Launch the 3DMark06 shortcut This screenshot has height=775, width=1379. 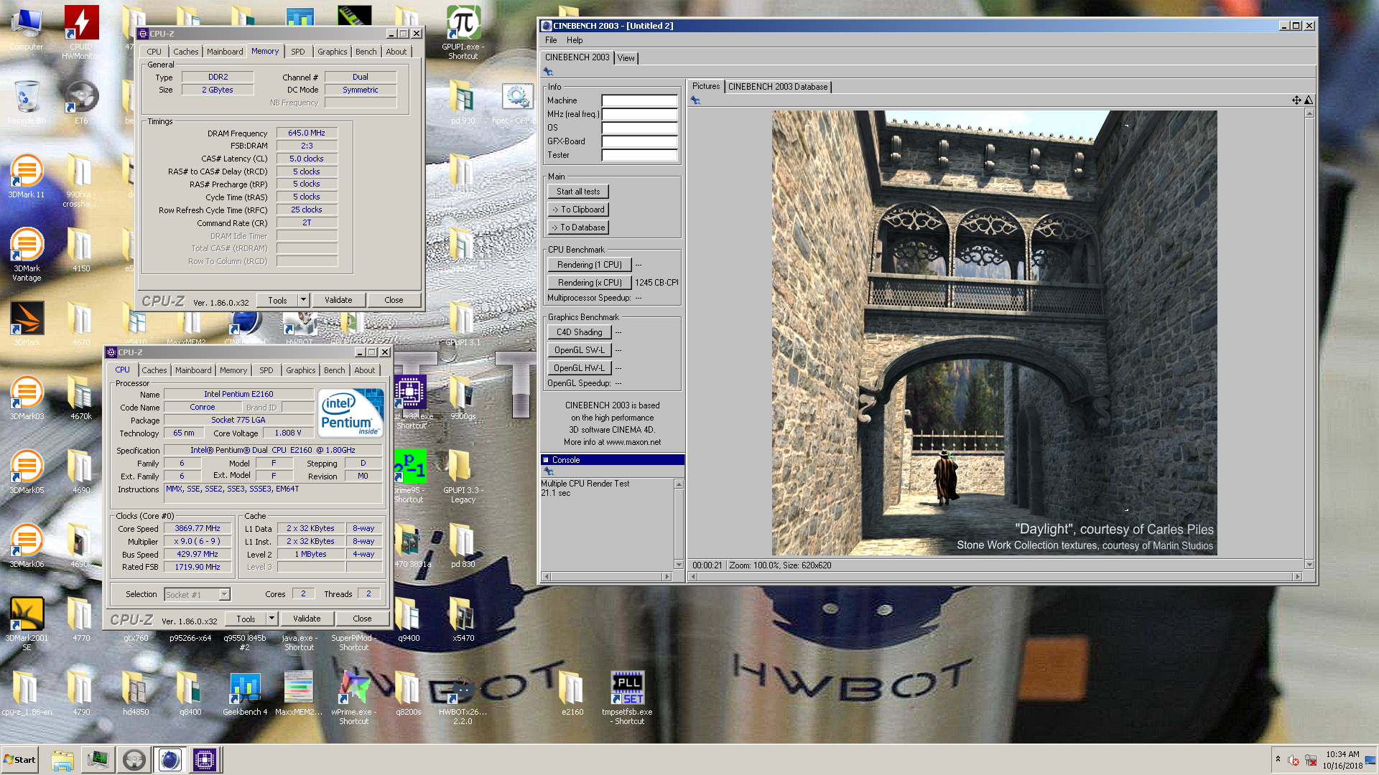[x=27, y=546]
